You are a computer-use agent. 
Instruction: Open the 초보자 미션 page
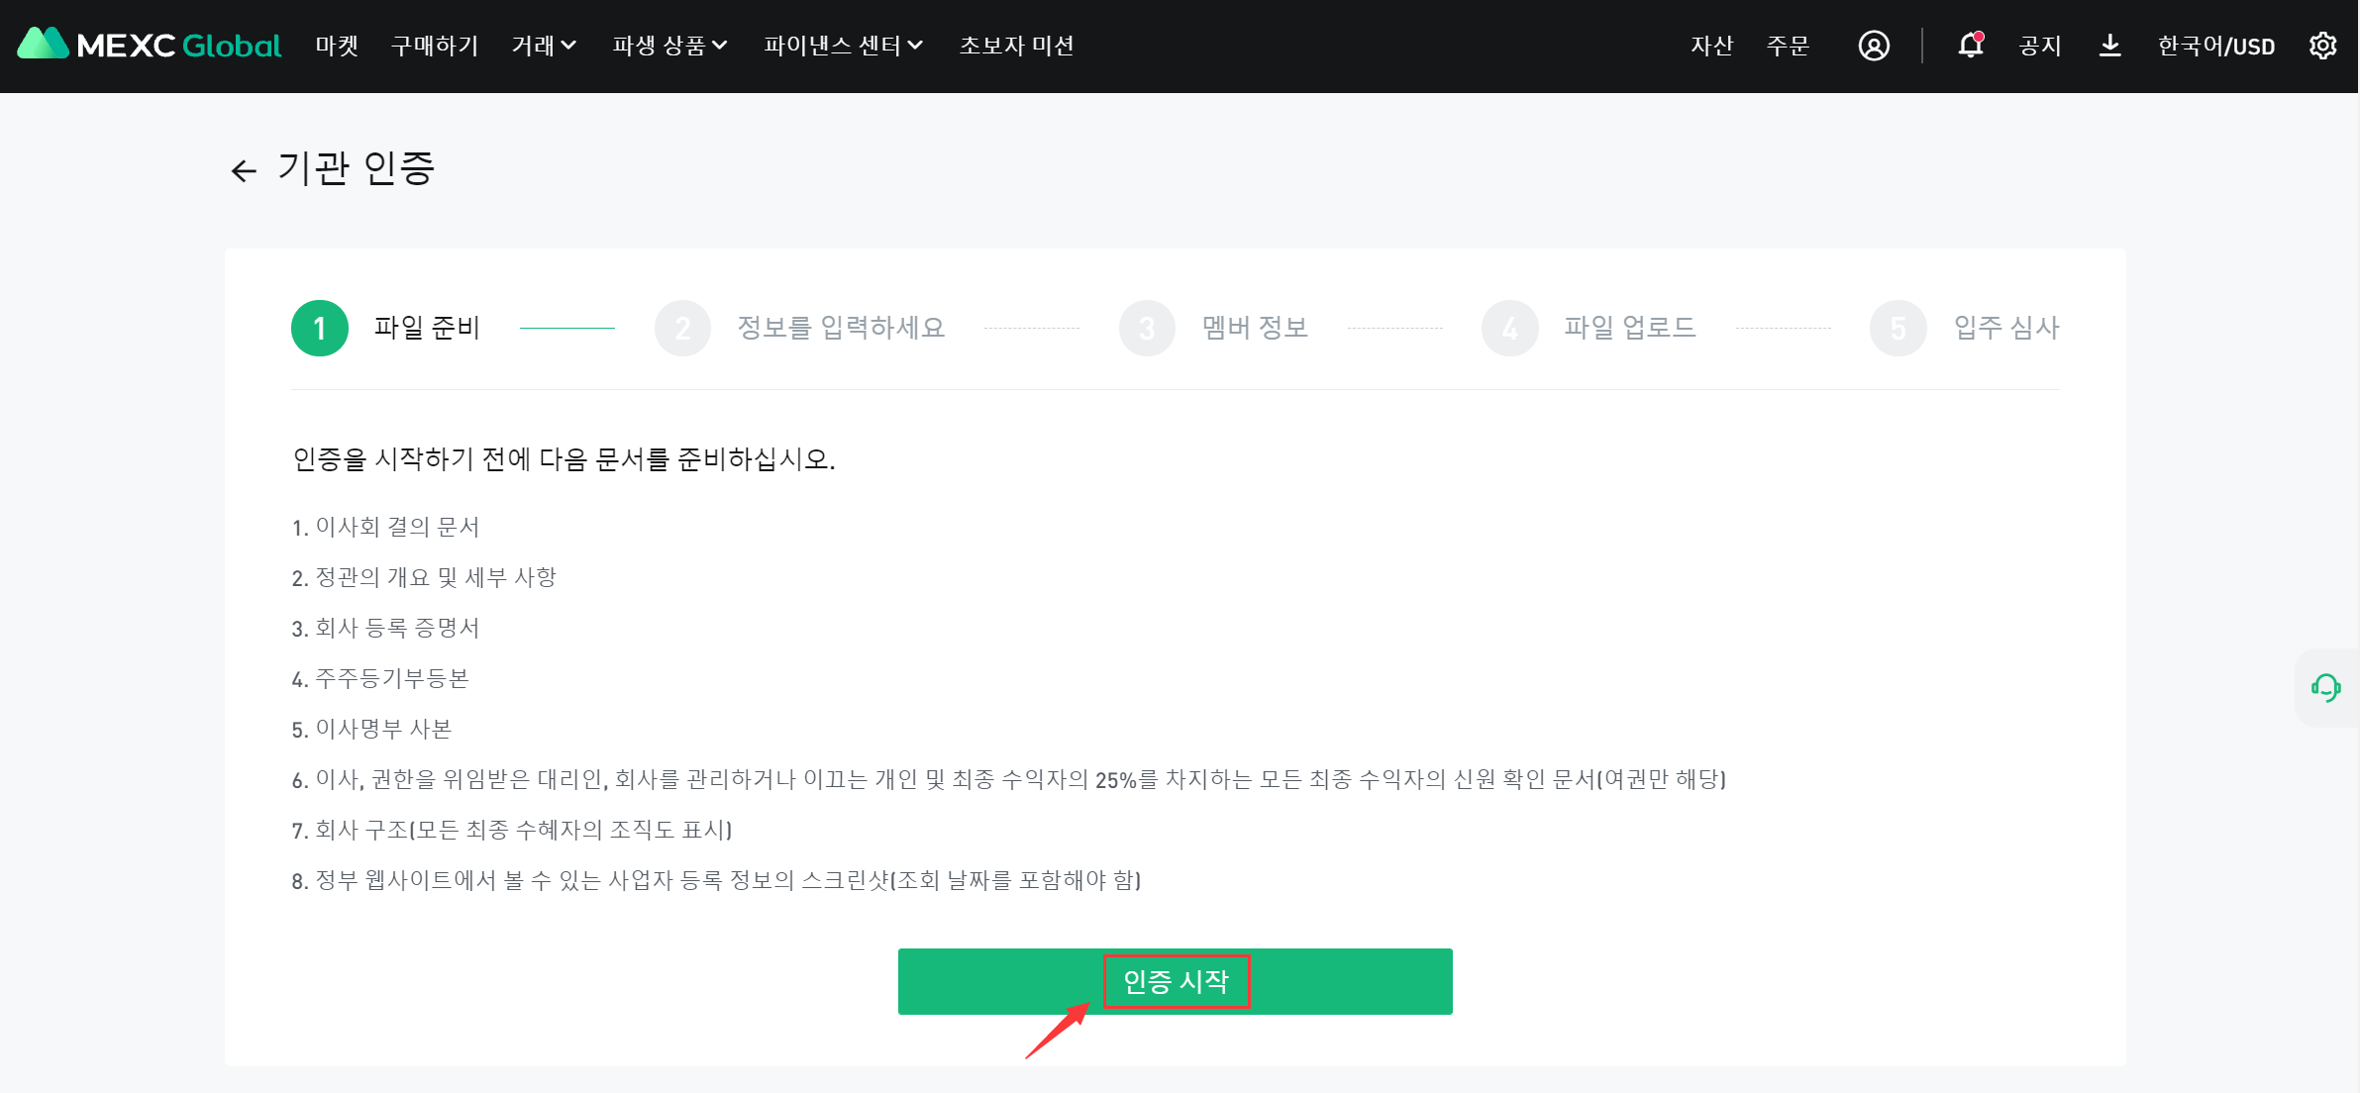coord(1016,46)
